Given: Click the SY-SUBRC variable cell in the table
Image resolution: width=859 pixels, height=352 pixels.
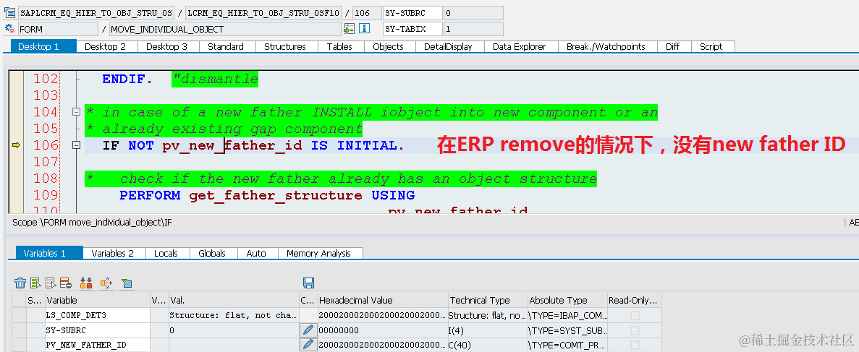Looking at the screenshot, I should click(x=97, y=330).
